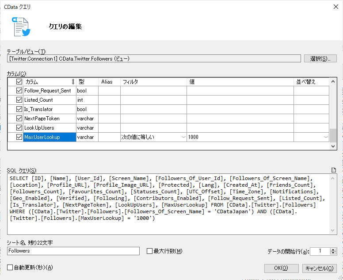The image size is (343, 280).
Task: Click the column sort arrows icon in header
Action: click(x=73, y=82)
